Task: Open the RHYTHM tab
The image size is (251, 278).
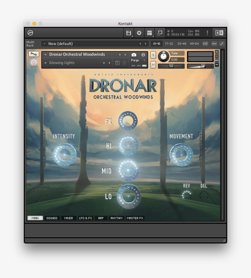Action: click(116, 218)
